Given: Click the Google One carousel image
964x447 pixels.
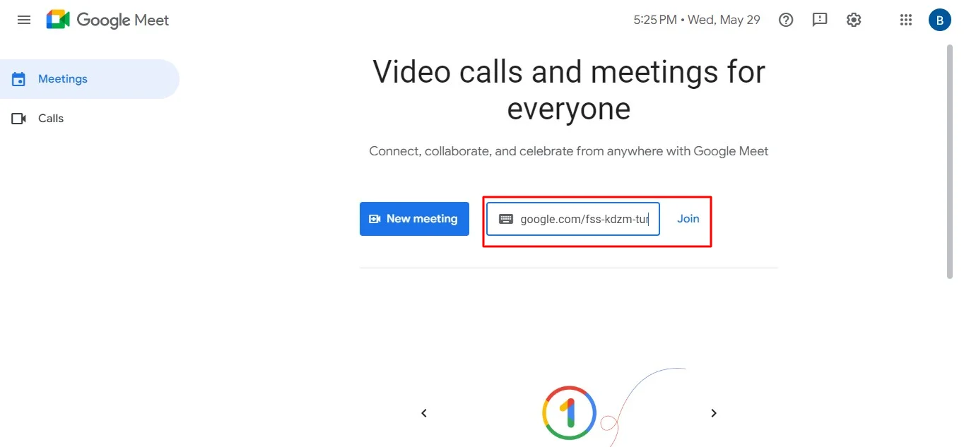Looking at the screenshot, I should tap(570, 413).
